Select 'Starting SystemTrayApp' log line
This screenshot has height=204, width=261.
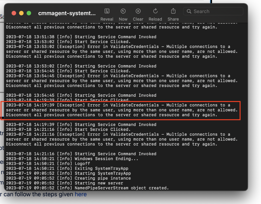pyautogui.click(x=68, y=173)
